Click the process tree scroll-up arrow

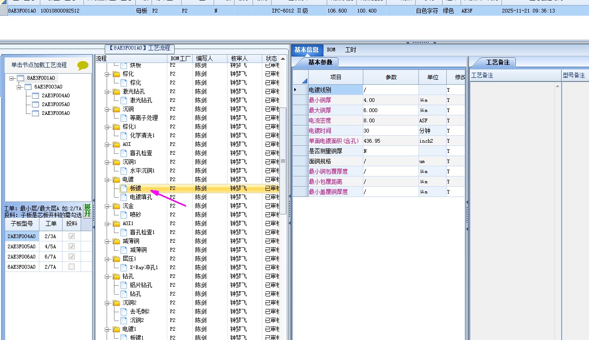pos(283,59)
